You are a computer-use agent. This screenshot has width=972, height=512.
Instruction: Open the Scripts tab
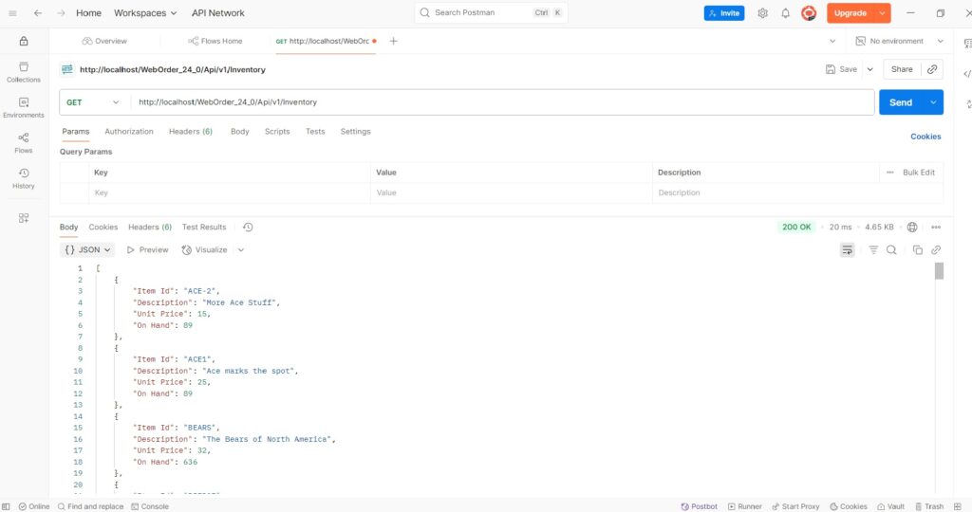277,131
